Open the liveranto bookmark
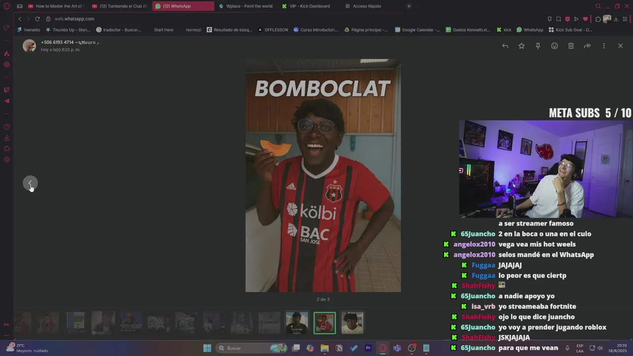633x356 pixels. pyautogui.click(x=29, y=30)
